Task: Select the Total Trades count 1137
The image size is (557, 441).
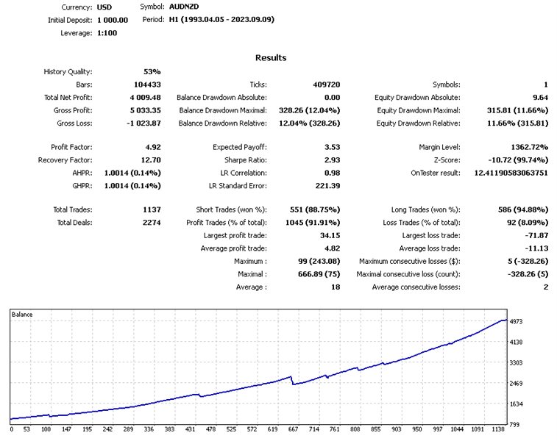Action: (x=152, y=209)
